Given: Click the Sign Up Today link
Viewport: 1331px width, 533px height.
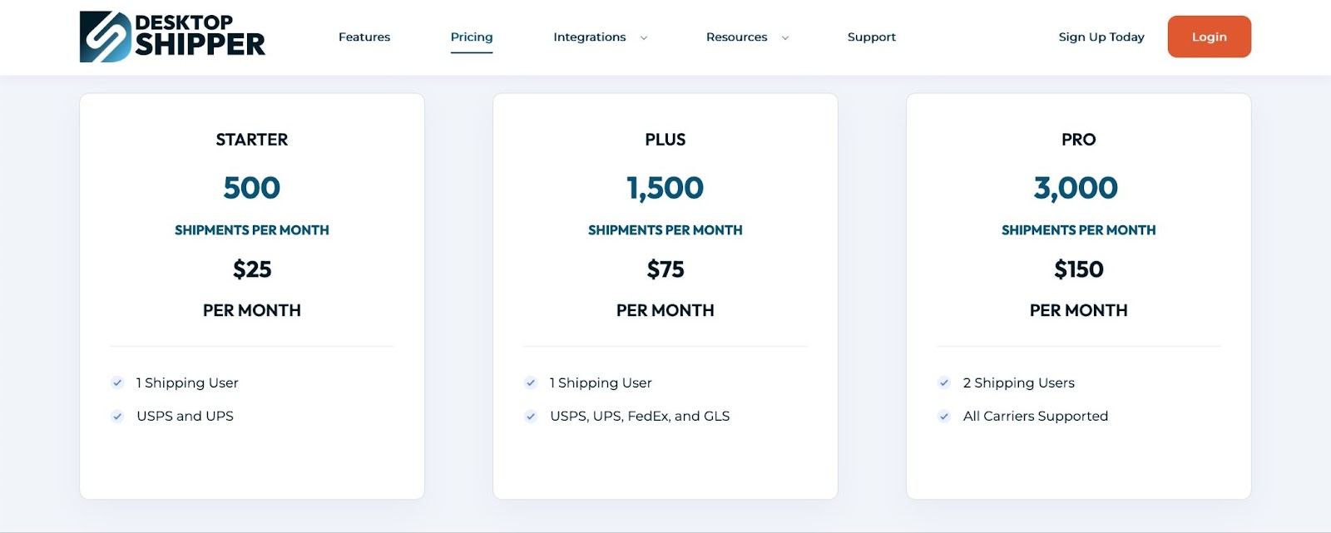Looking at the screenshot, I should pyautogui.click(x=1101, y=37).
